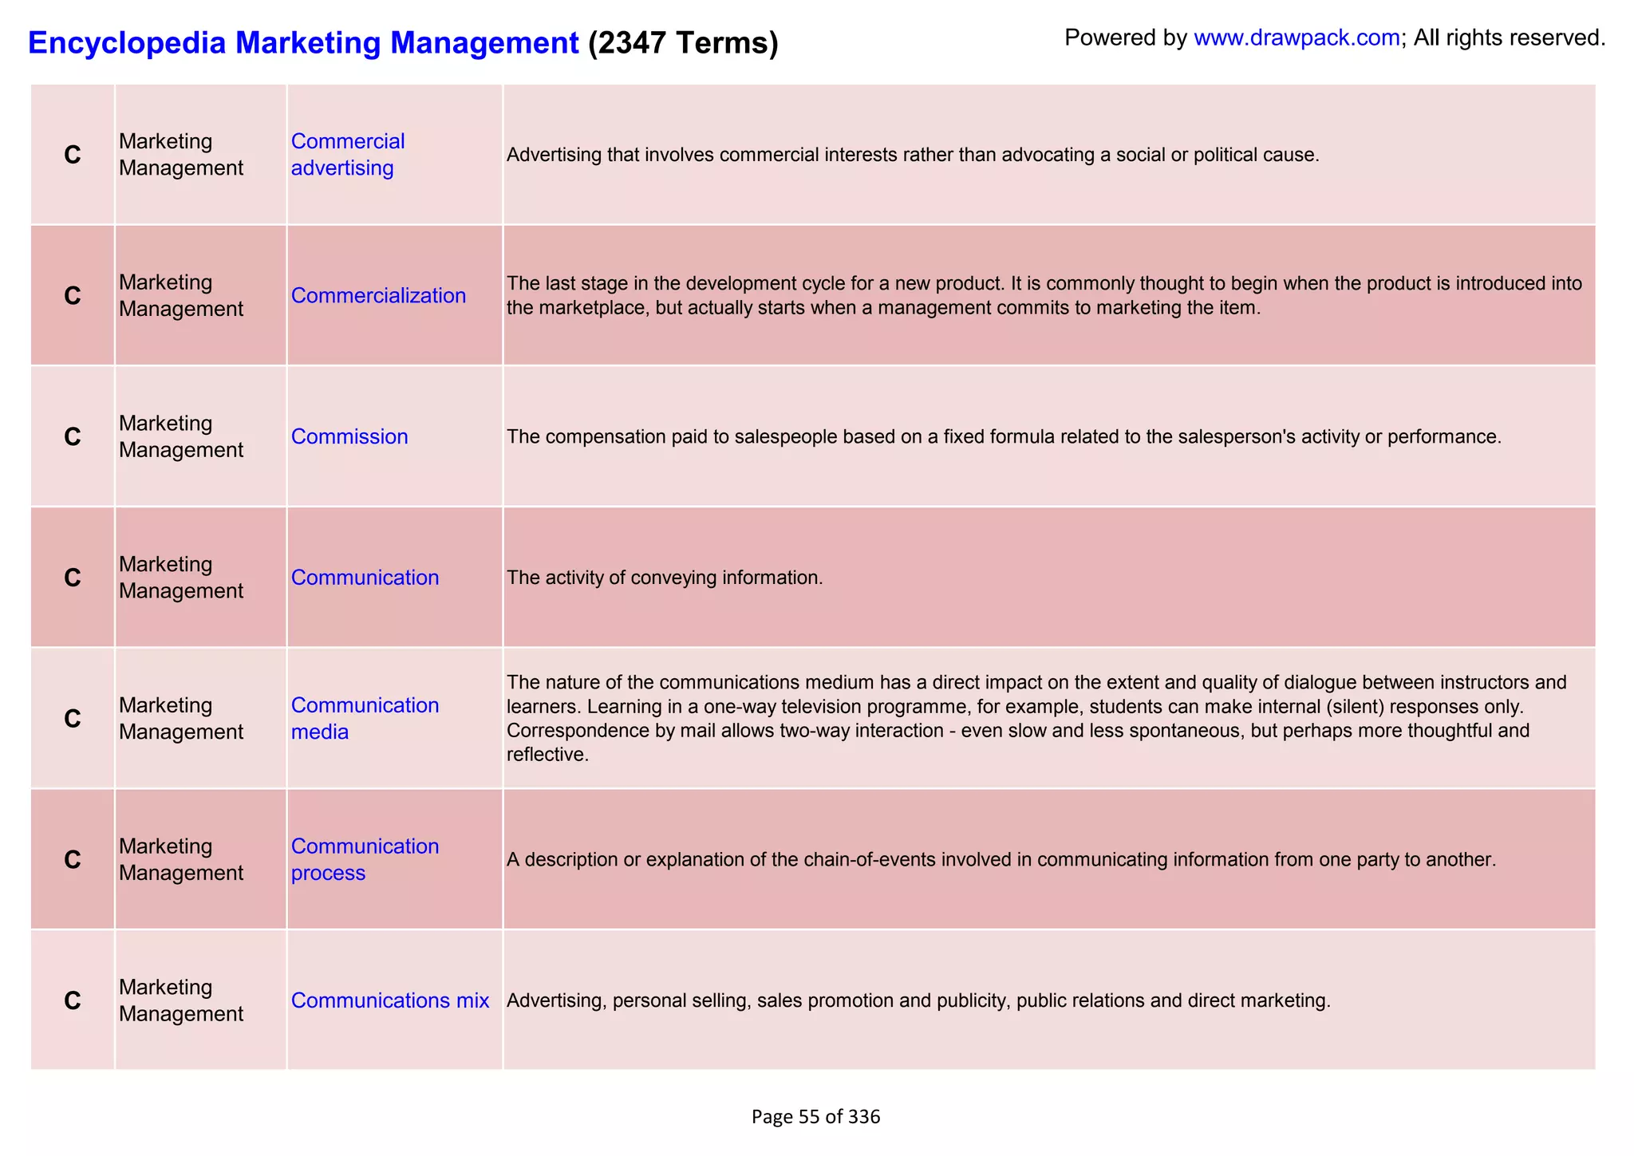Open the 'Communication' term link
The height and width of the screenshot is (1156, 1634).
tap(365, 578)
